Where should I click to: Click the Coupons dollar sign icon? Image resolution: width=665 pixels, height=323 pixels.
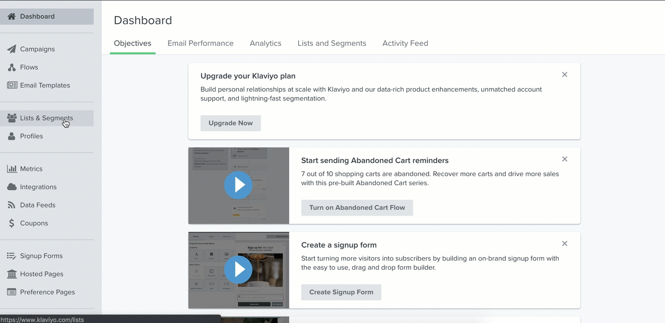point(12,223)
